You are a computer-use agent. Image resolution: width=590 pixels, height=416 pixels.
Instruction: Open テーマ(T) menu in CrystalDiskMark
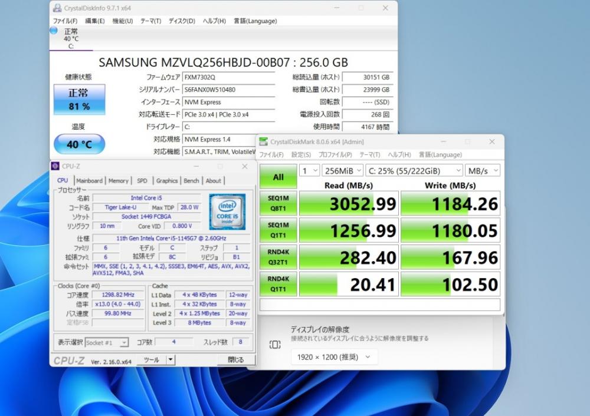[x=370, y=154]
